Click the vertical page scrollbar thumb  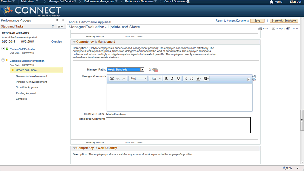[x=302, y=120]
